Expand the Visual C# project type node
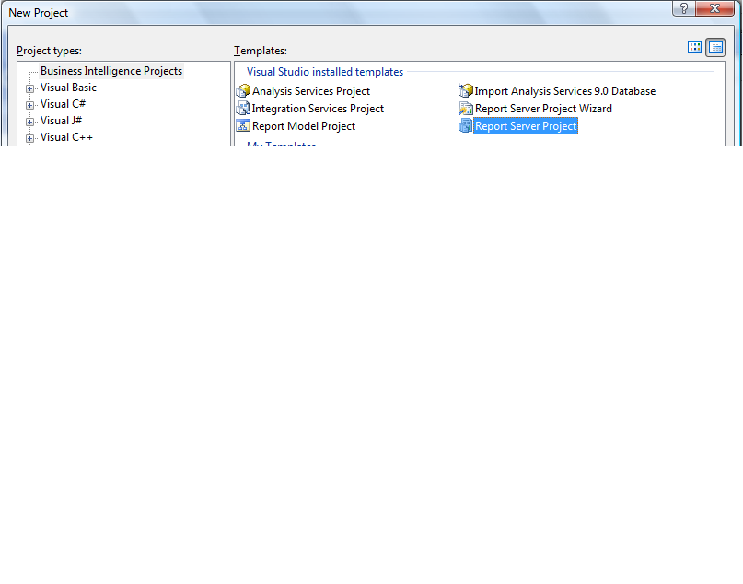Screen dimensions: 743x584 (29, 105)
